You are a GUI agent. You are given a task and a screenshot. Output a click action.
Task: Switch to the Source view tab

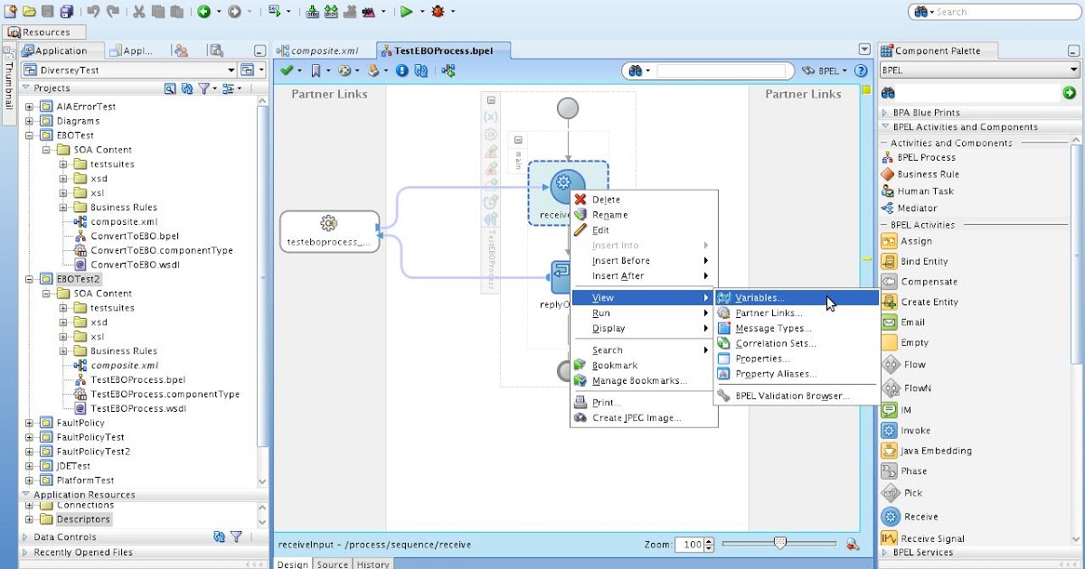click(x=332, y=564)
